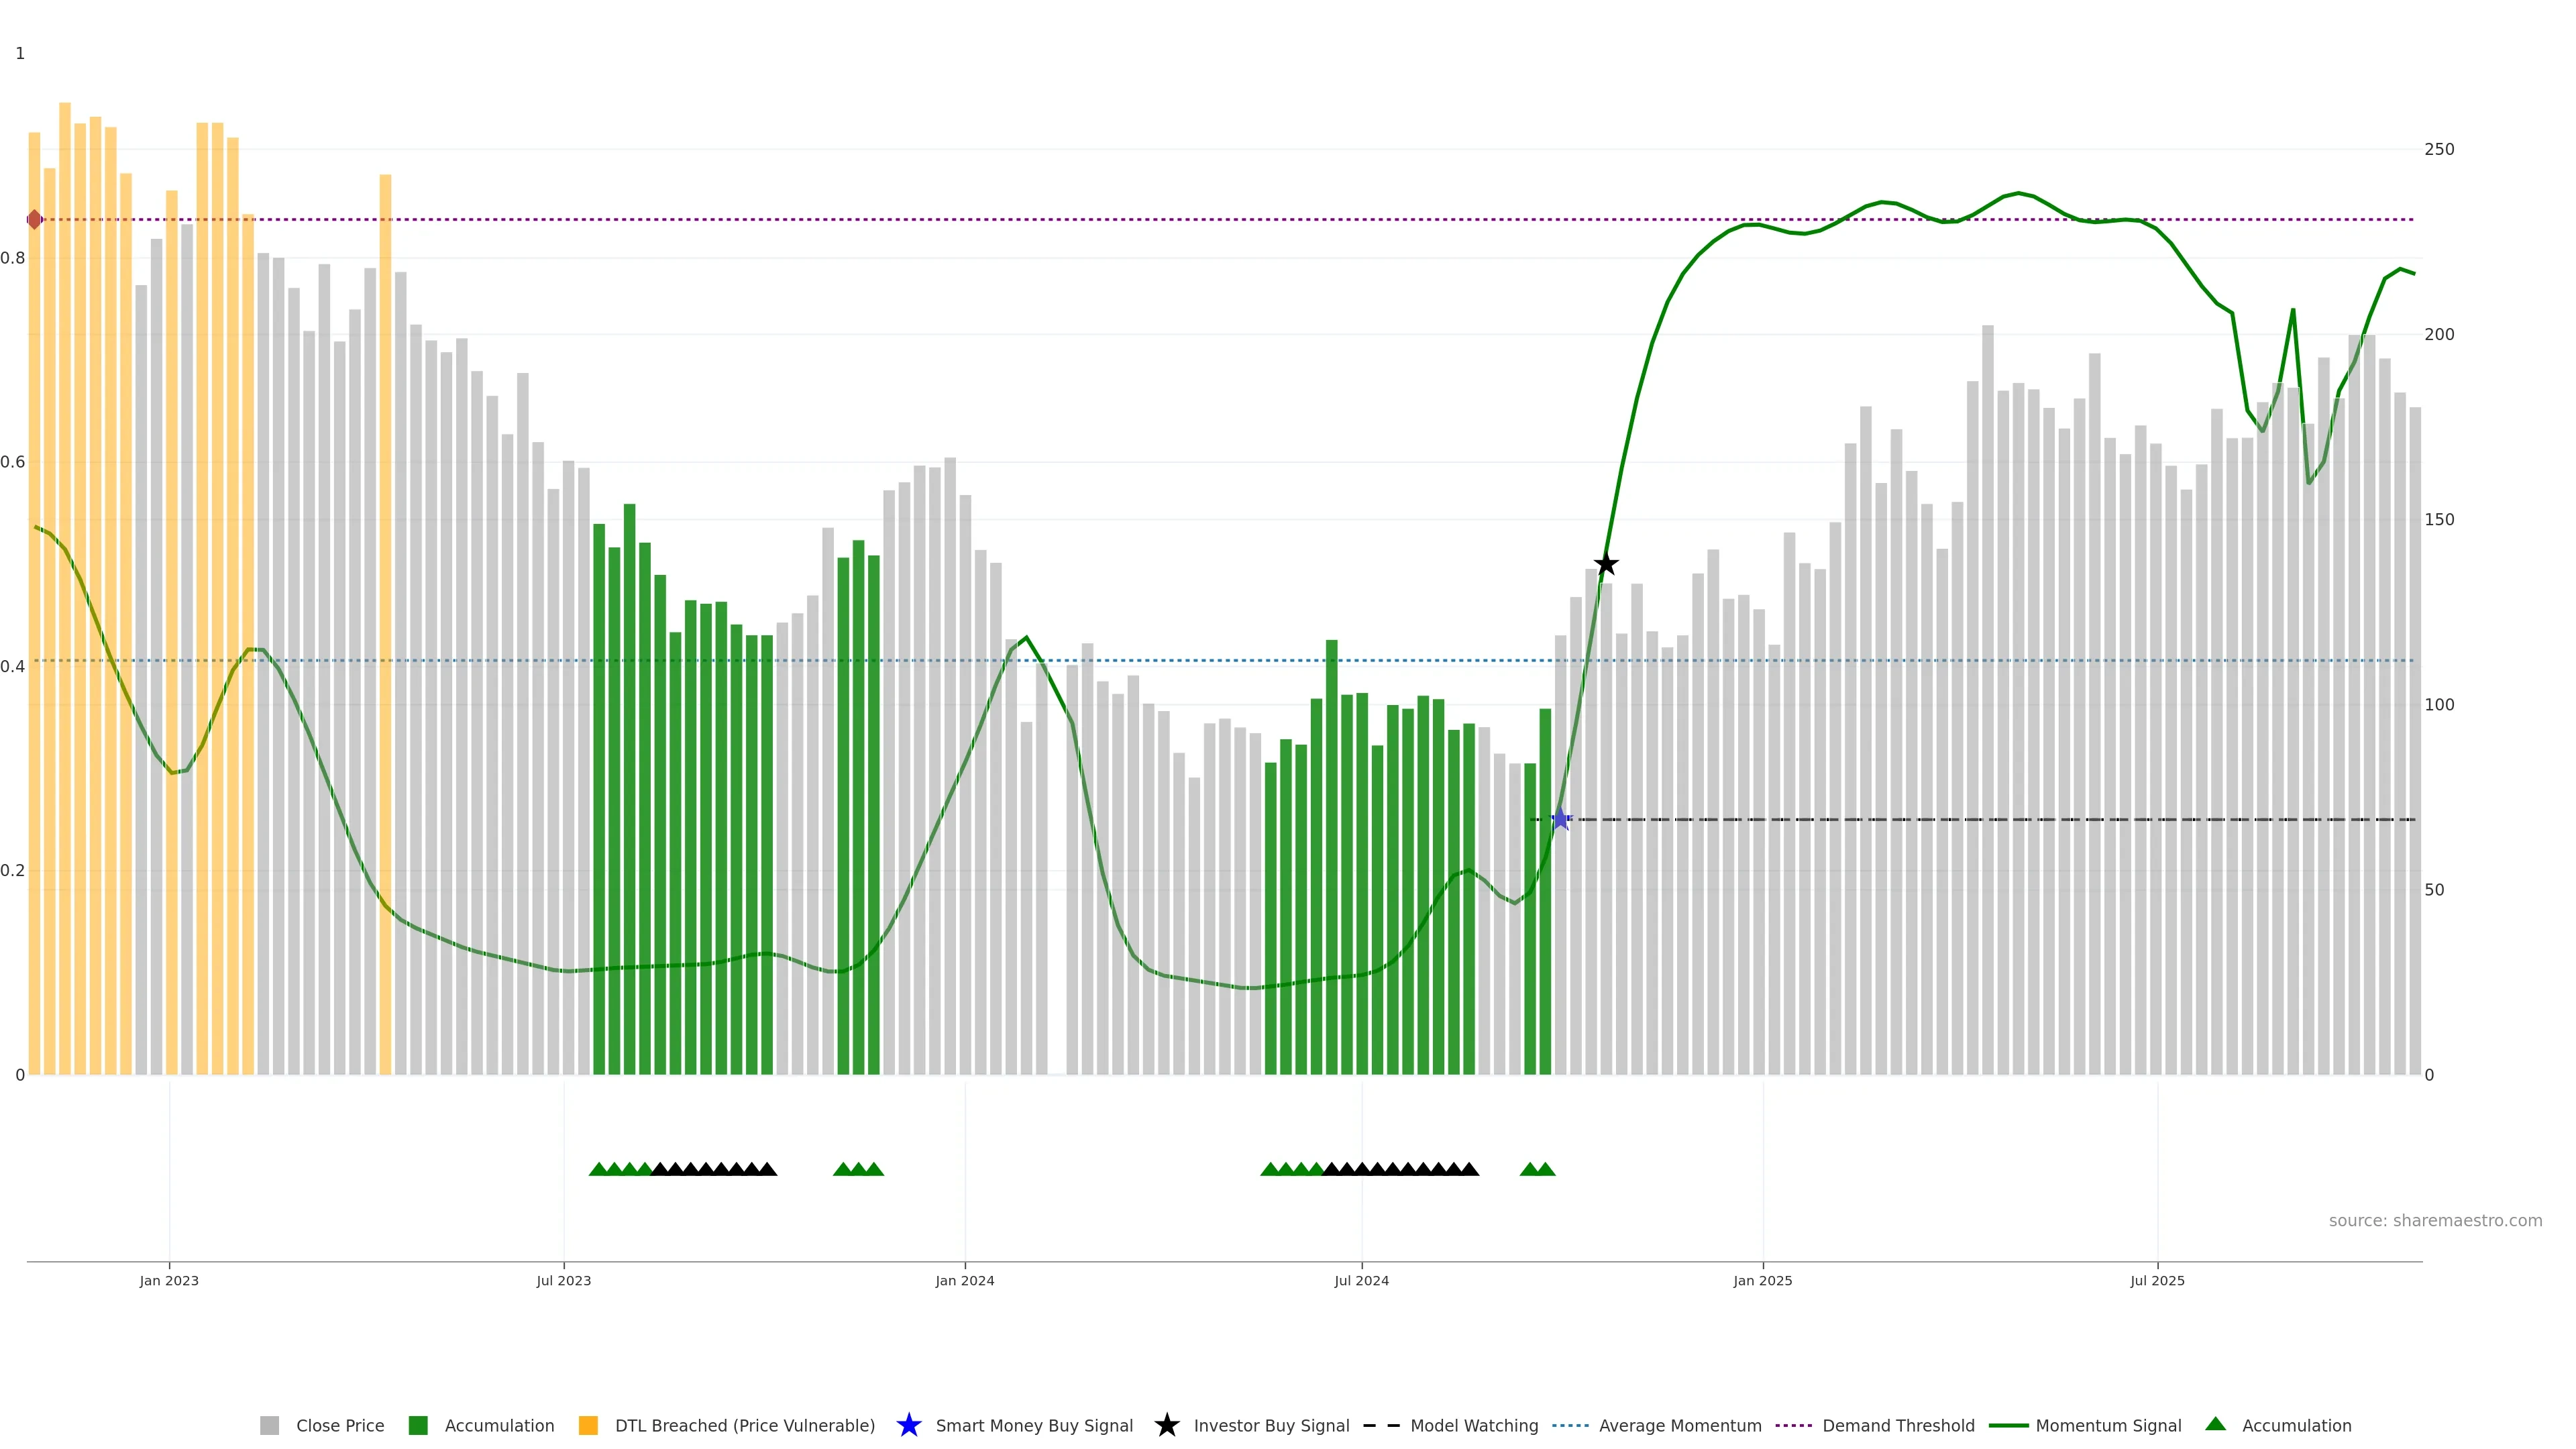Image resolution: width=2576 pixels, height=1449 pixels.
Task: Click the gray Close Price legend swatch
Action: pos(270,1425)
